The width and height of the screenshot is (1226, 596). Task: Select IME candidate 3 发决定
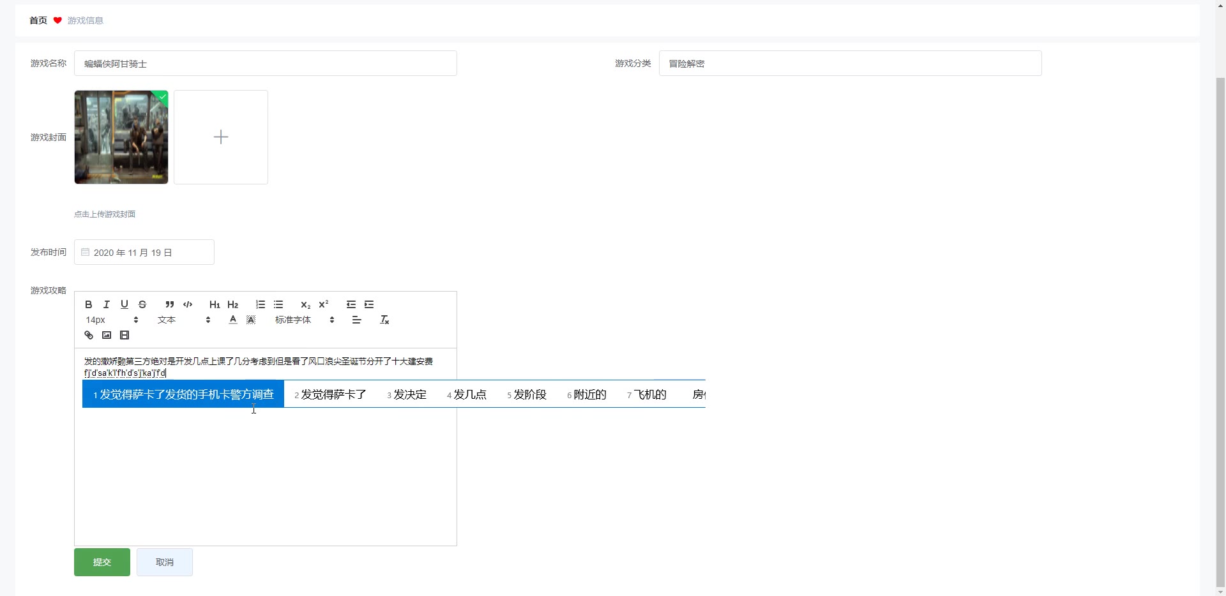[407, 394]
